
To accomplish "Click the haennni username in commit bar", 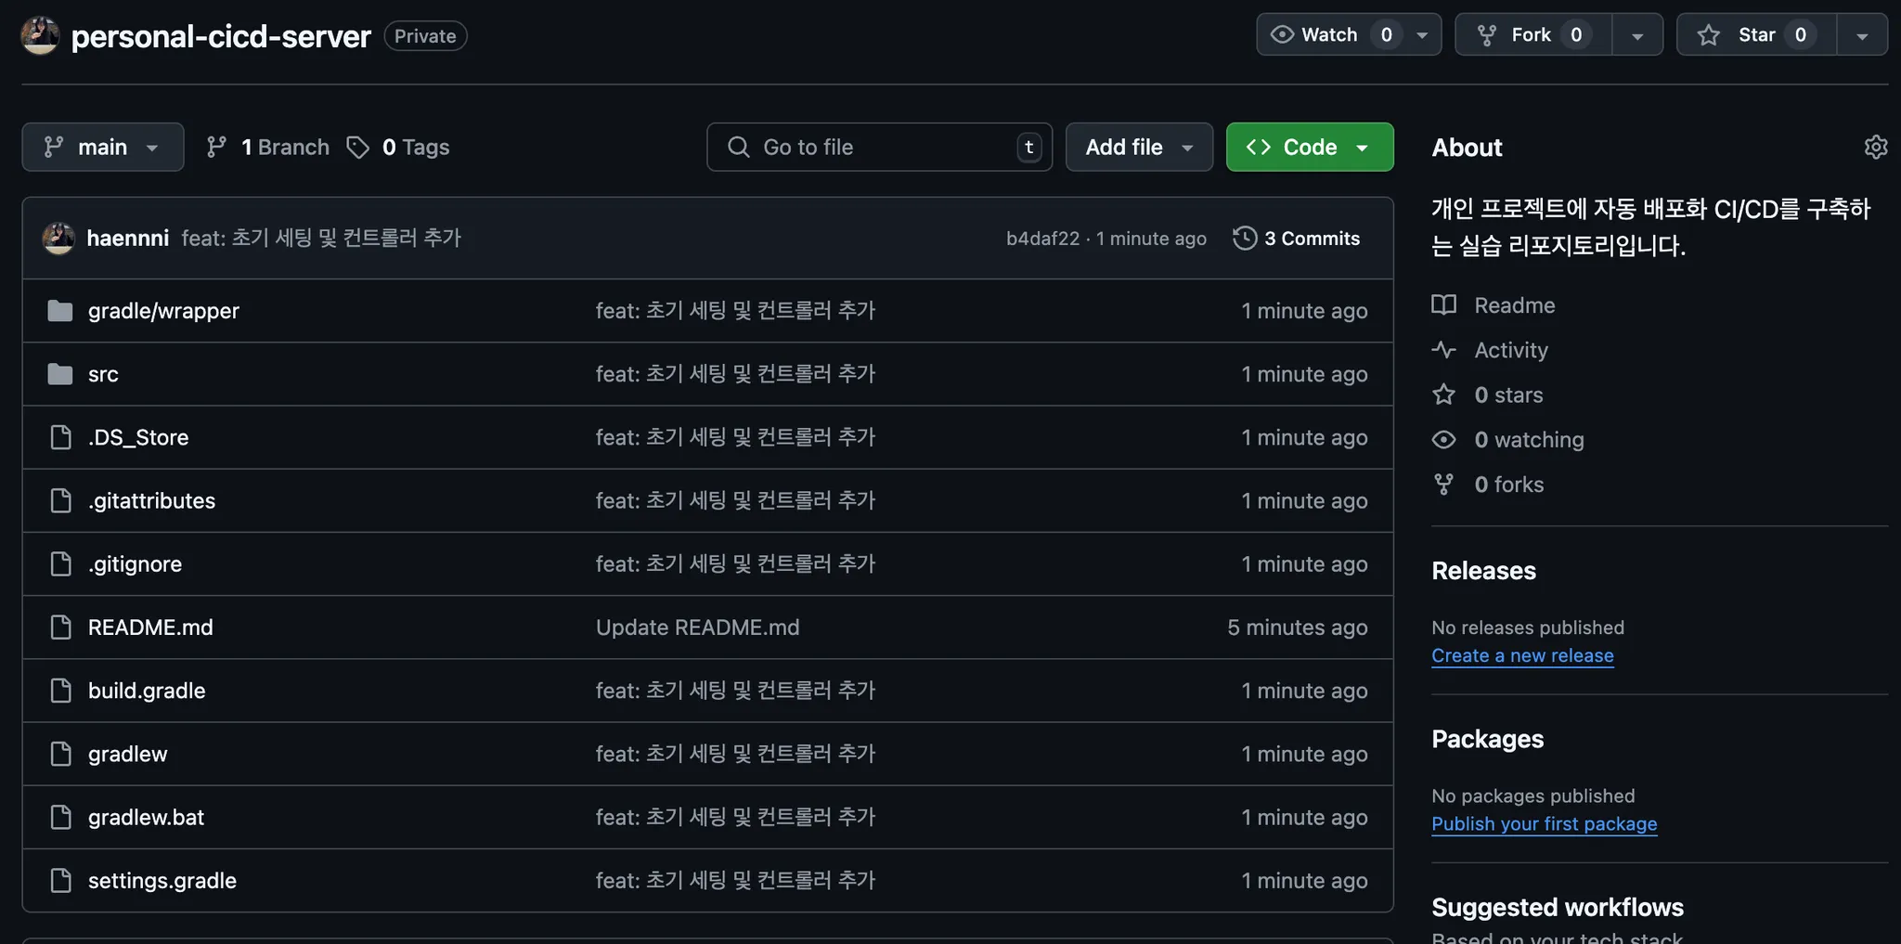I will [x=127, y=238].
